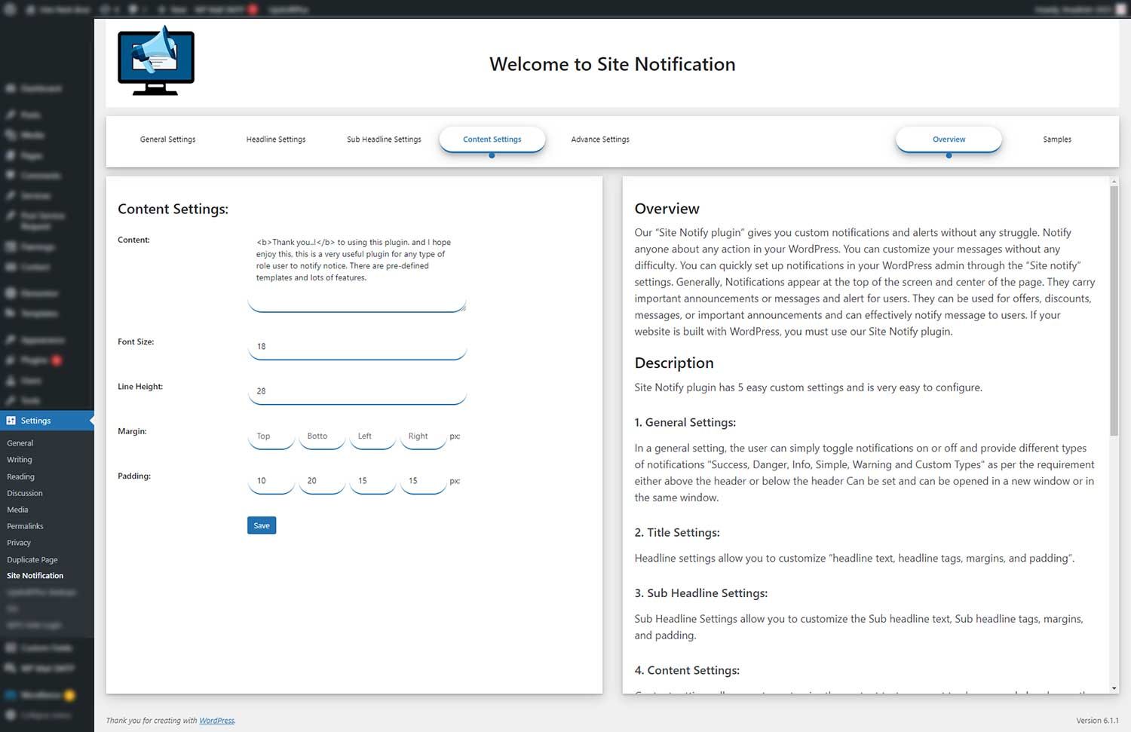Select the Margin Top input field

coord(271,436)
